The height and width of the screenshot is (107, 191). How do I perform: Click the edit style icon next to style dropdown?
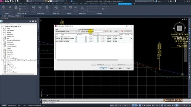[x=106, y=31]
